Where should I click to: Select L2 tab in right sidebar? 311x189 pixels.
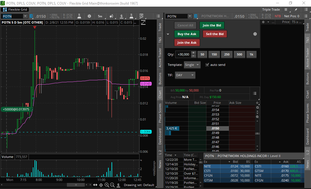(x=308, y=152)
